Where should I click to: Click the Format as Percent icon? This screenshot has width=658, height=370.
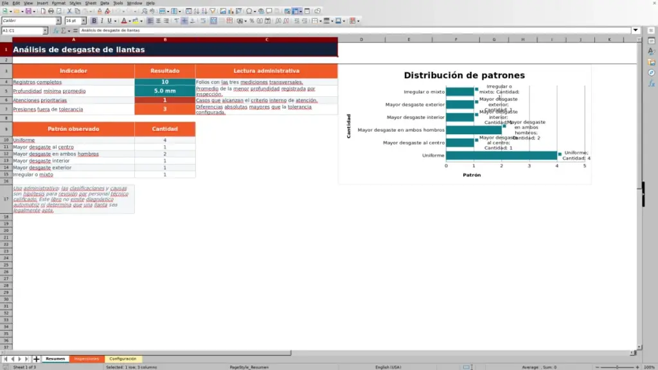[x=252, y=21]
